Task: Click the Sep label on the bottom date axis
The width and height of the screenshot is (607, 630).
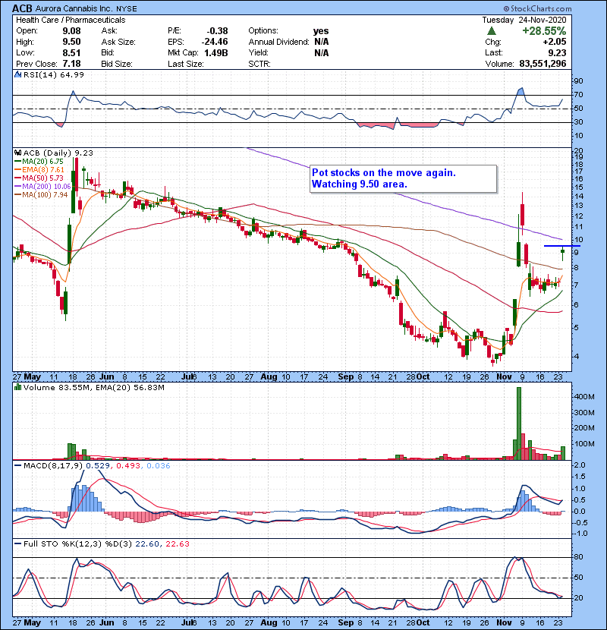Action: click(x=346, y=622)
